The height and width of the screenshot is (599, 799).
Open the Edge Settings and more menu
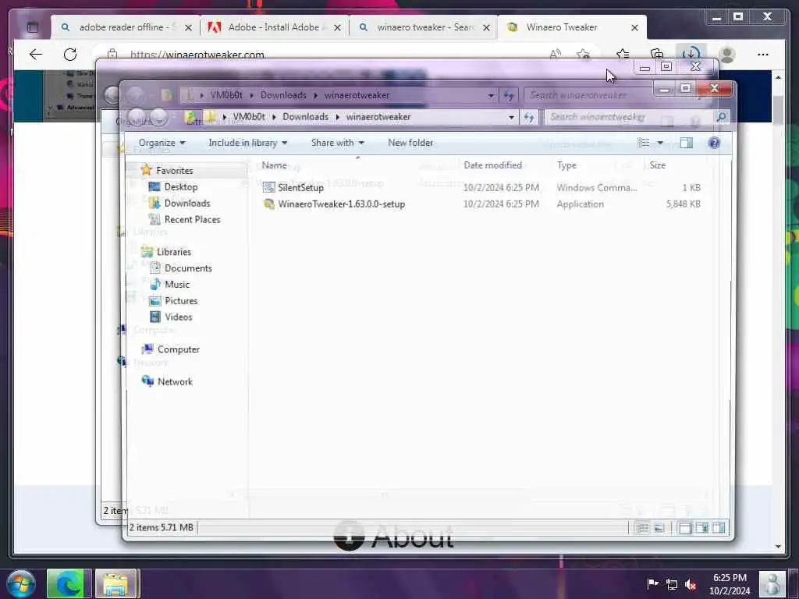pyautogui.click(x=763, y=54)
